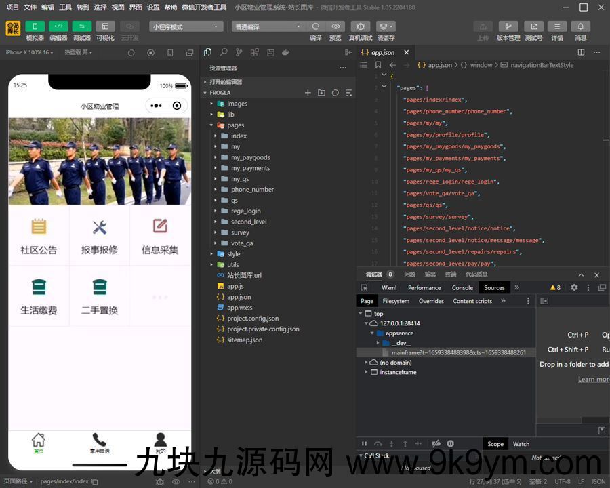Click the Learn more link
Screen dimensions: 610x488
[593, 379]
